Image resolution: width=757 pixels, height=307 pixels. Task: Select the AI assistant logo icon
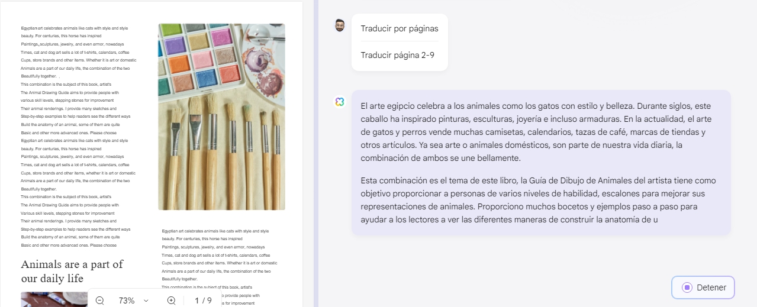[x=340, y=102]
